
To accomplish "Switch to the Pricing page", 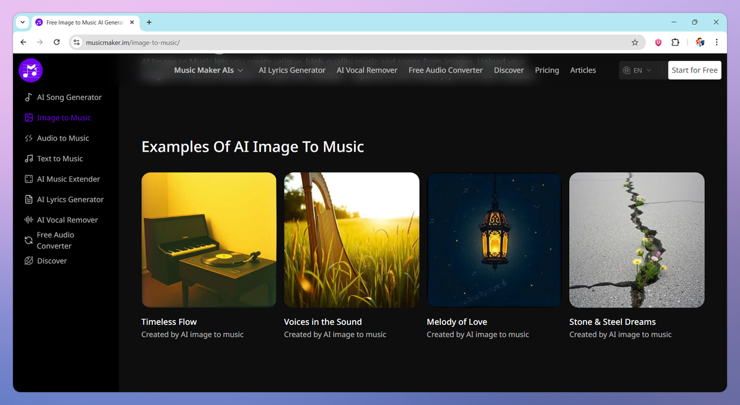I will click(547, 70).
